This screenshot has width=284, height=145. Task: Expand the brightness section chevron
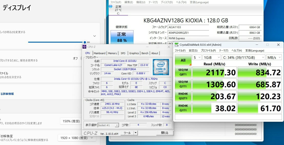click(x=94, y=36)
